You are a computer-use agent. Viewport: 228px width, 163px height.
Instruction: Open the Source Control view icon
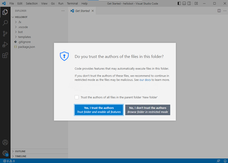pos(5,34)
